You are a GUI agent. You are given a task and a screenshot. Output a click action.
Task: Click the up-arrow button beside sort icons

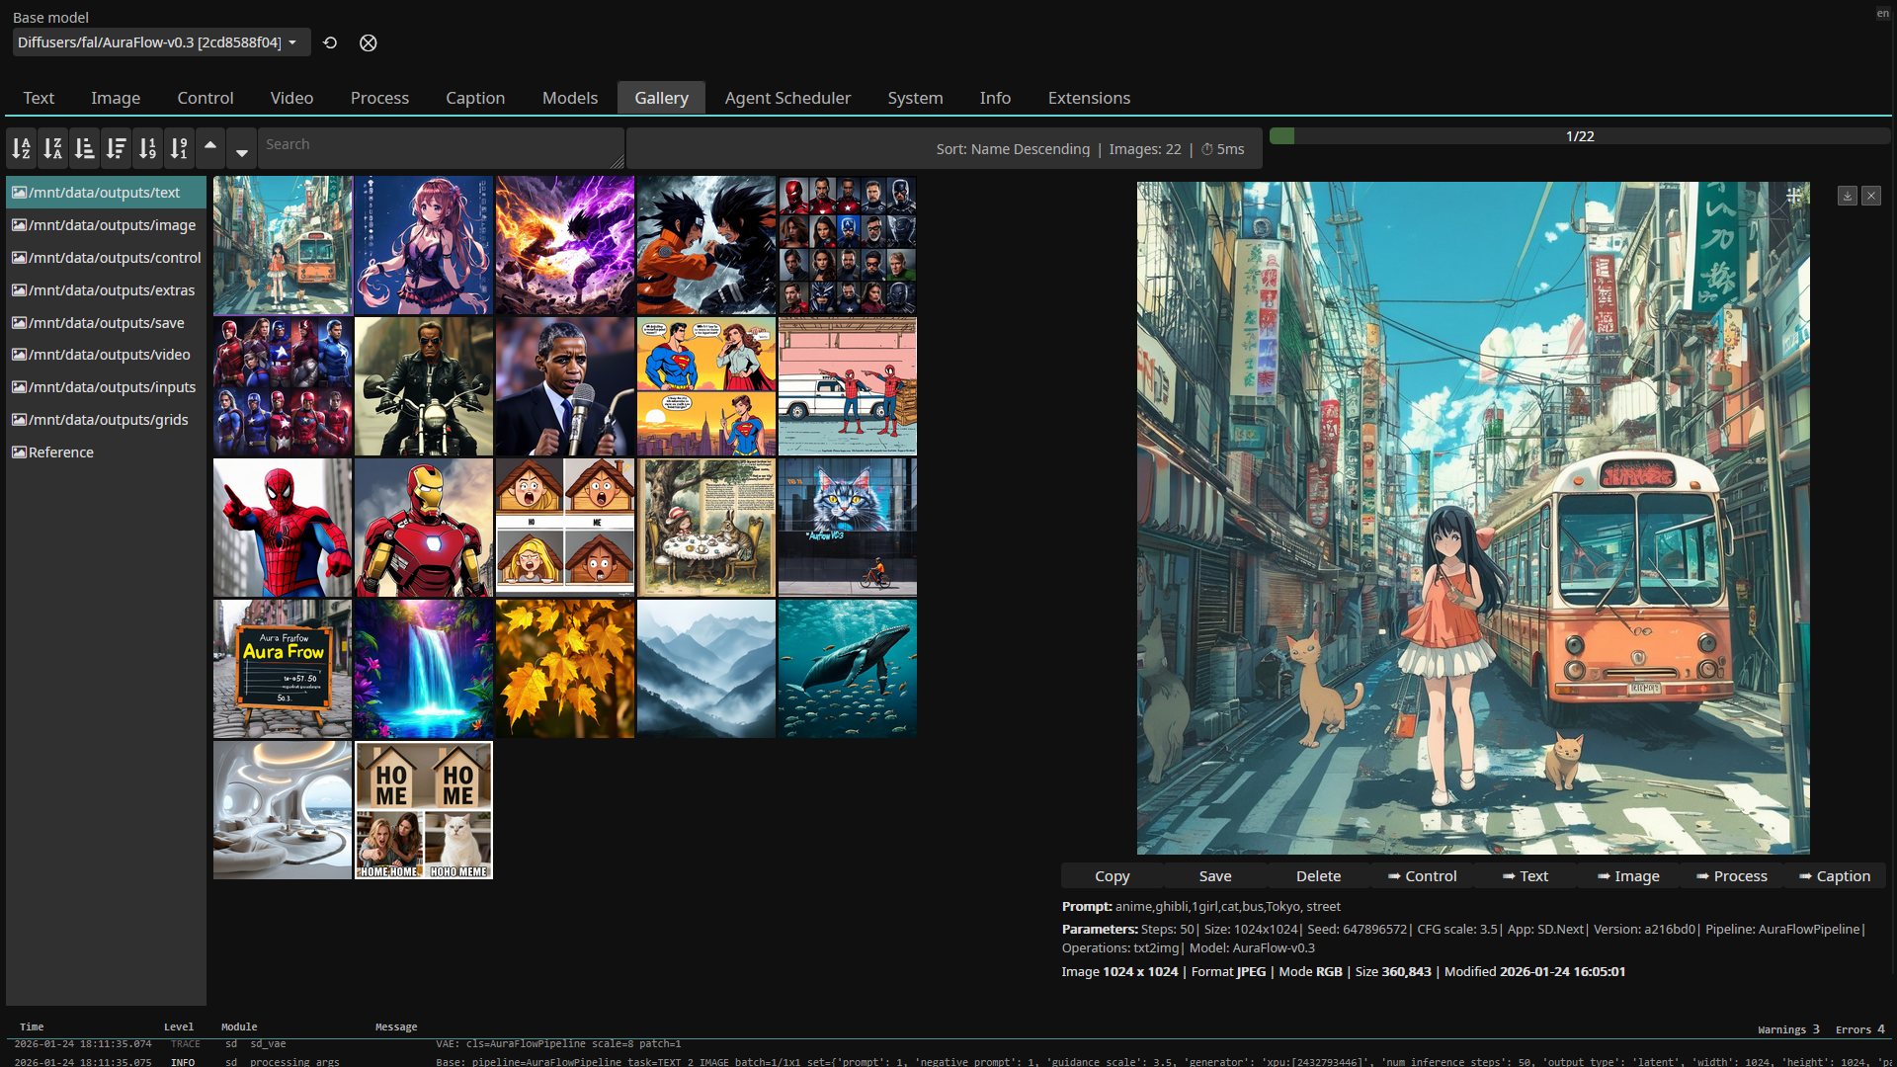pos(210,146)
